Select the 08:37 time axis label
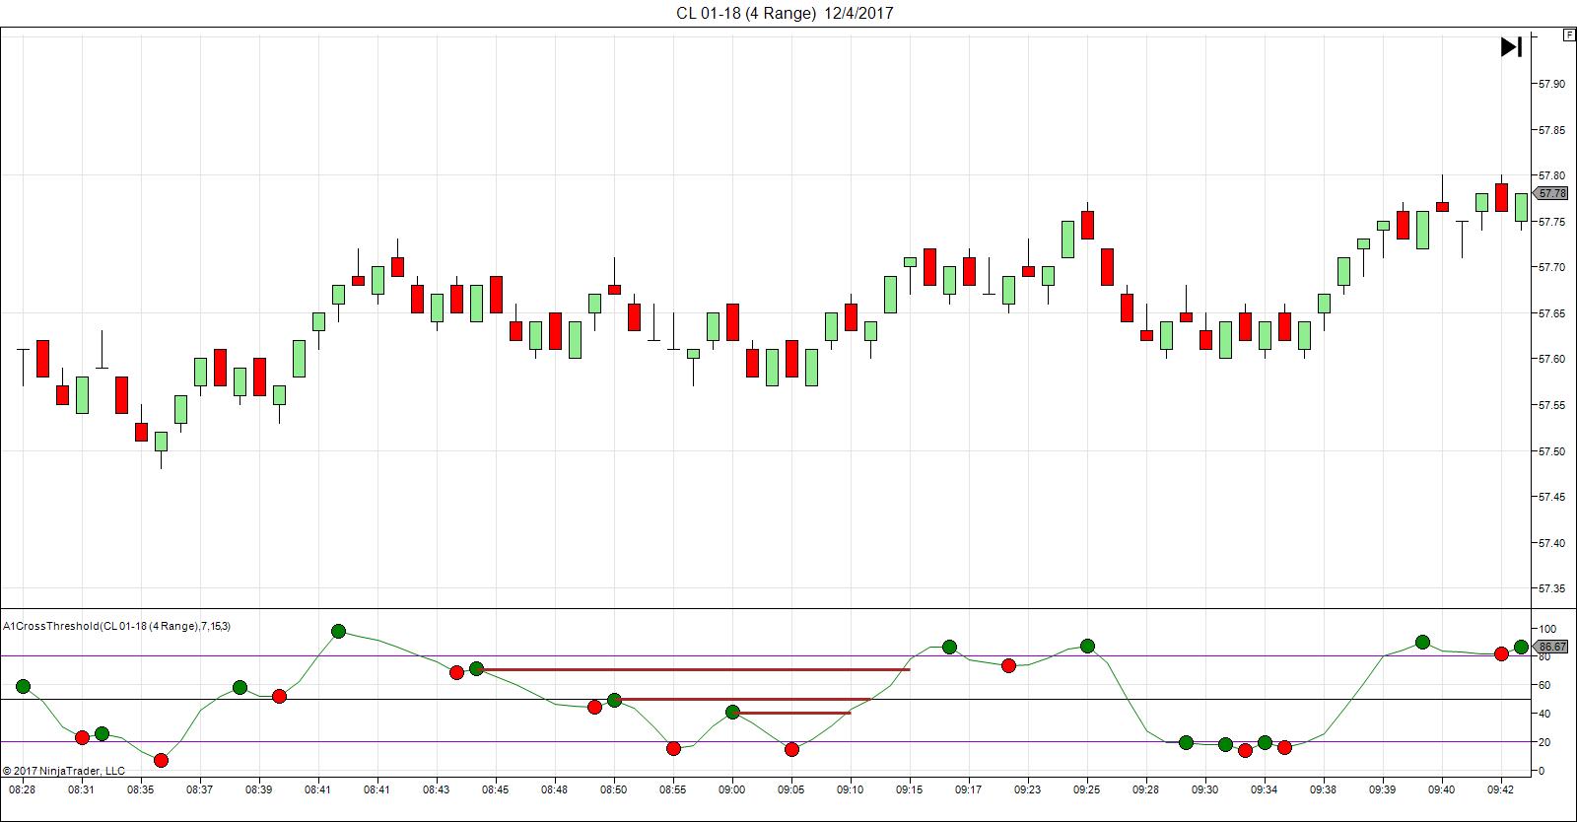Viewport: 1577px width, 822px height. click(200, 789)
